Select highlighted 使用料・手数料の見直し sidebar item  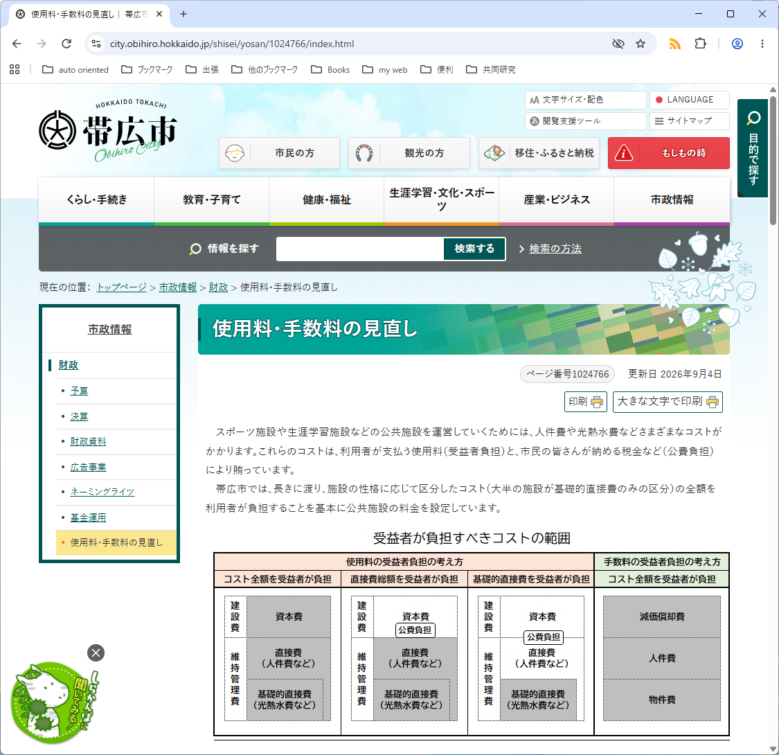click(116, 542)
